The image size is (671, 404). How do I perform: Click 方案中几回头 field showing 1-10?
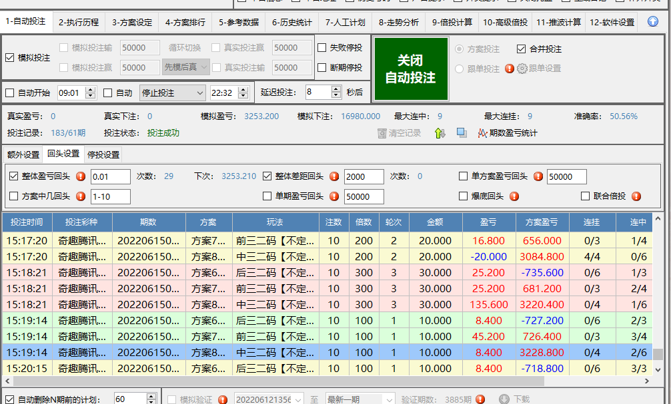[x=111, y=196]
